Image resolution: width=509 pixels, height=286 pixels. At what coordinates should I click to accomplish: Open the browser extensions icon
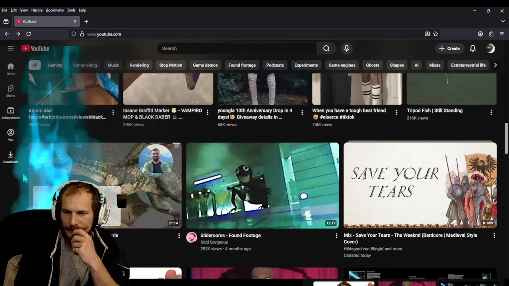(491, 34)
